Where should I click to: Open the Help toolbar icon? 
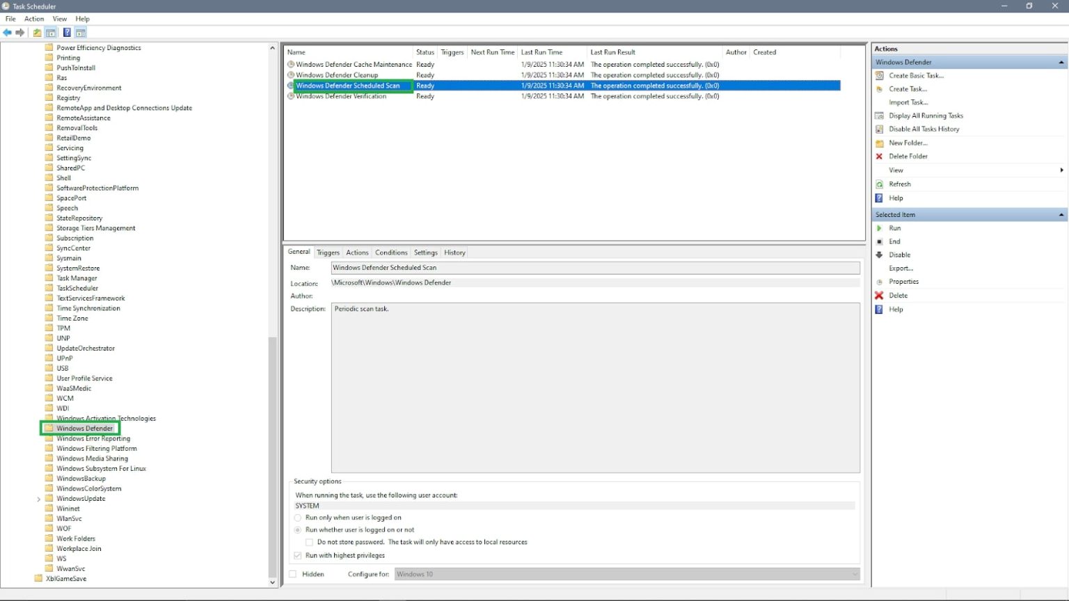click(66, 32)
